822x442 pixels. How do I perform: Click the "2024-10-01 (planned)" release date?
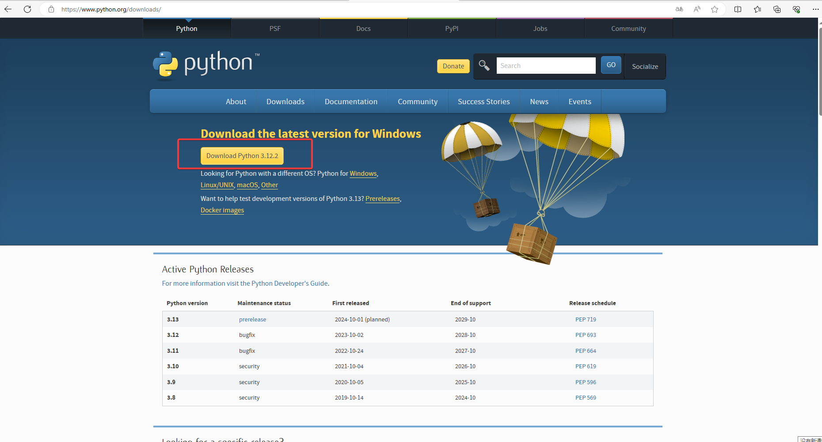pyautogui.click(x=362, y=319)
